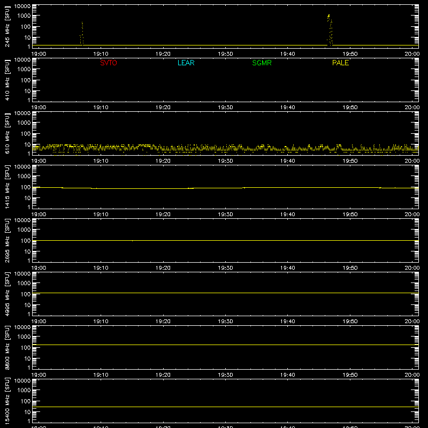Click the 1000 tick label on the 410 MHz axis
Image resolution: width=428 pixels, height=428 pixels.
coord(24,69)
